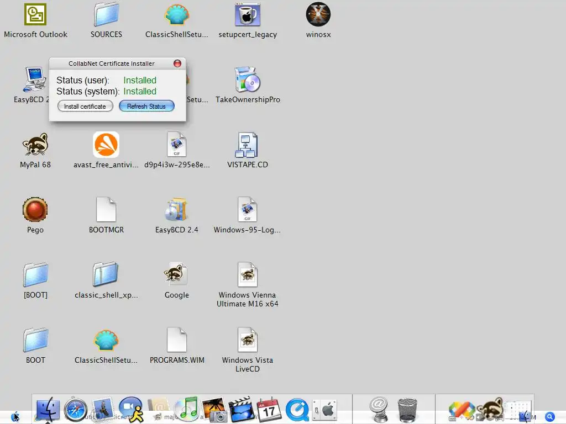Open the Apple menu icon at the corner
Screen dimensions: 566x424
[x=15, y=417]
